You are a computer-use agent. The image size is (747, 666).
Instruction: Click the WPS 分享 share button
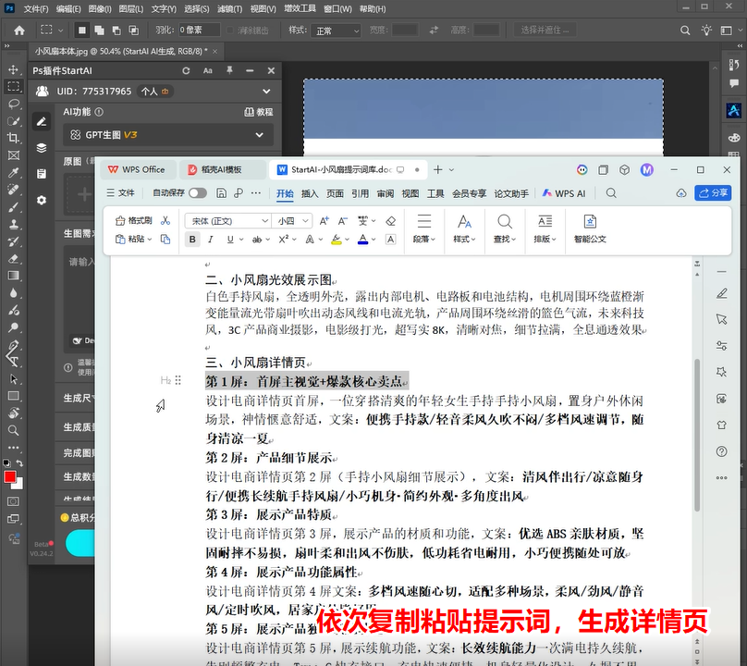click(713, 193)
